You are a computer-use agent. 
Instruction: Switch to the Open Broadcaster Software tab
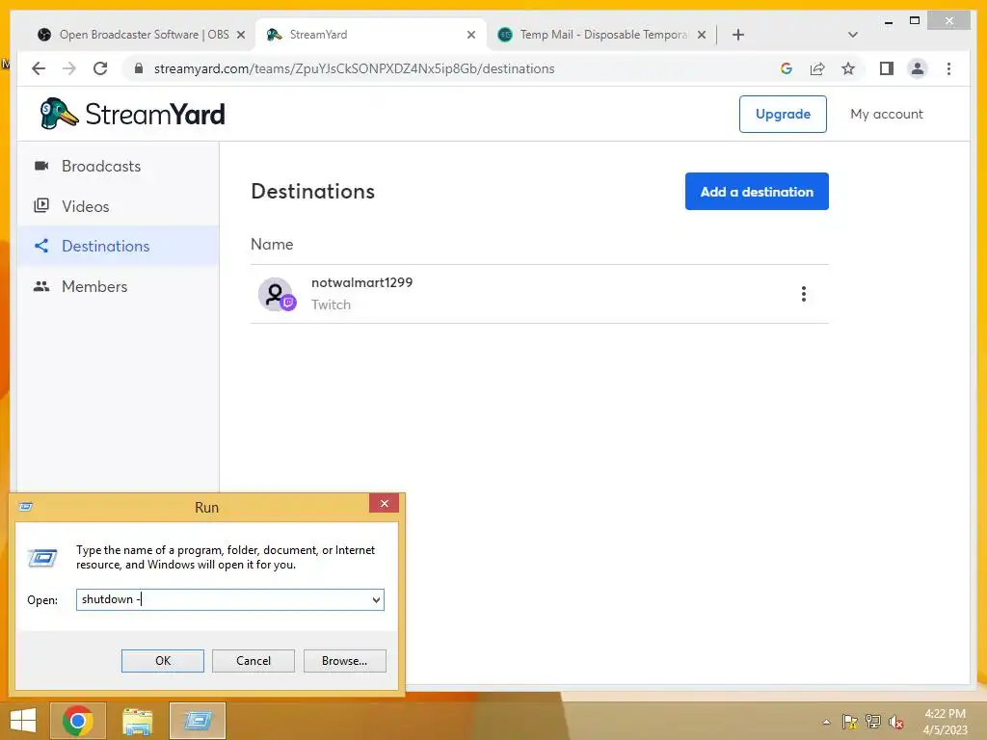[x=144, y=35]
